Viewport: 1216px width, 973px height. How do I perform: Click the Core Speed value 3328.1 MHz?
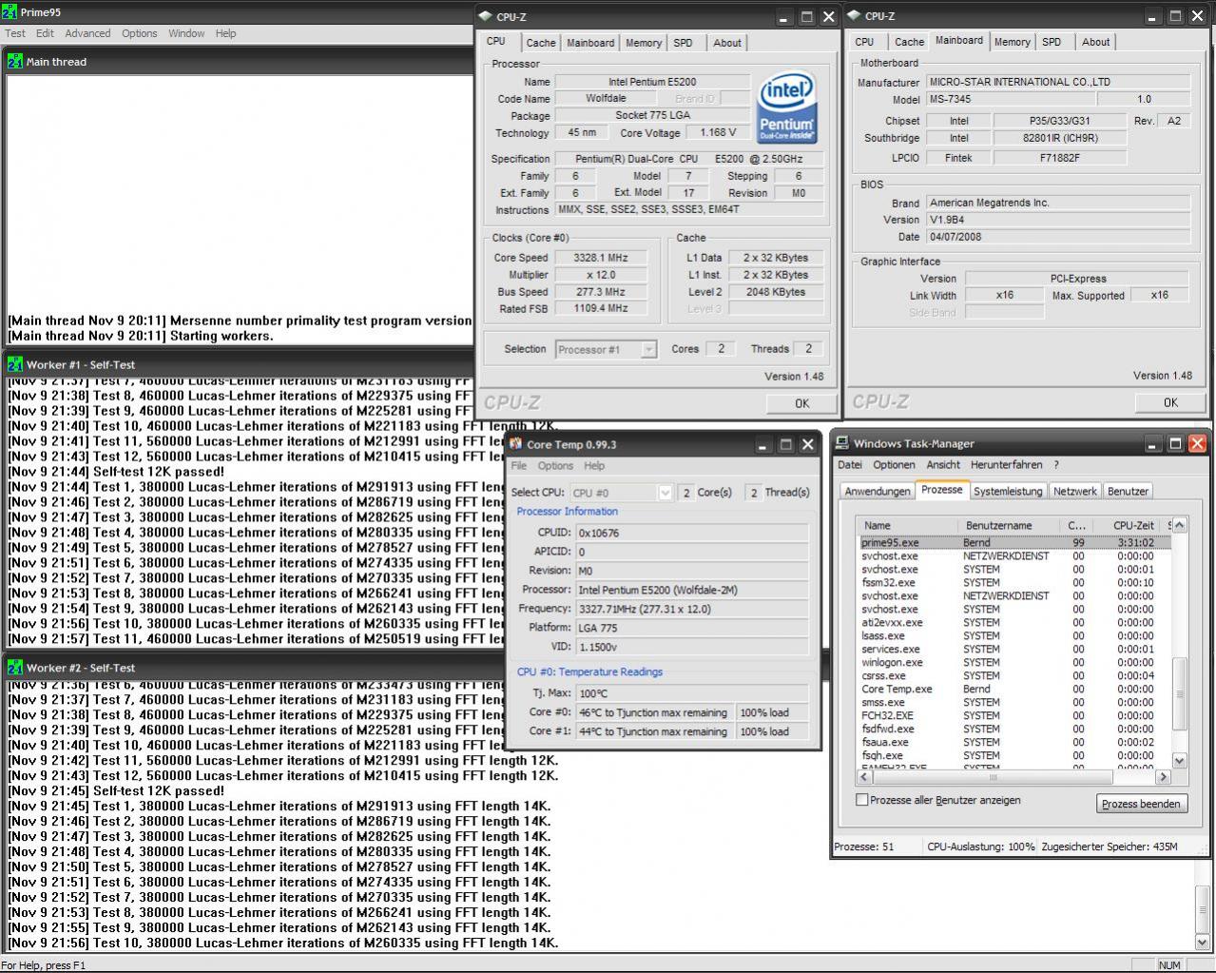pos(601,258)
